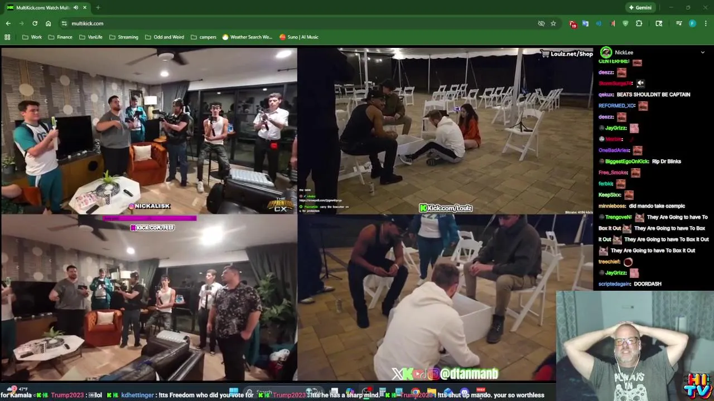
Task: Click the top-left NICKALISK stream video
Action: pyautogui.click(x=149, y=131)
